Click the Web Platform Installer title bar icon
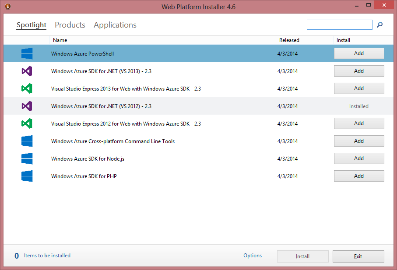The width and height of the screenshot is (397, 270). (x=8, y=6)
